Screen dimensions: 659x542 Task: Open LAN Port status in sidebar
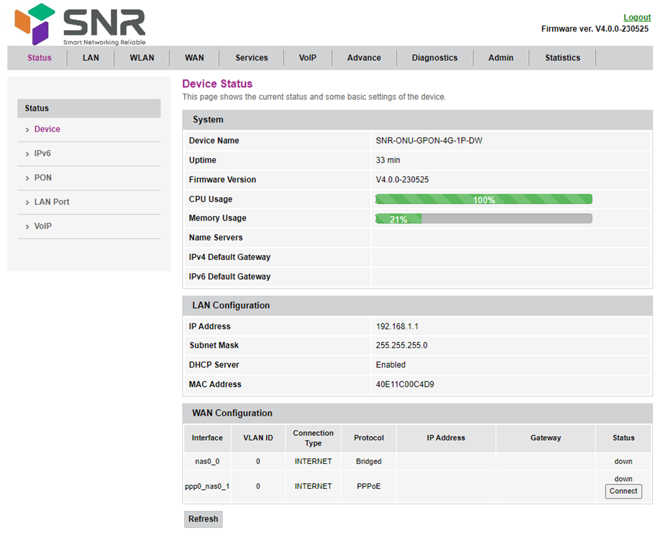coord(52,202)
